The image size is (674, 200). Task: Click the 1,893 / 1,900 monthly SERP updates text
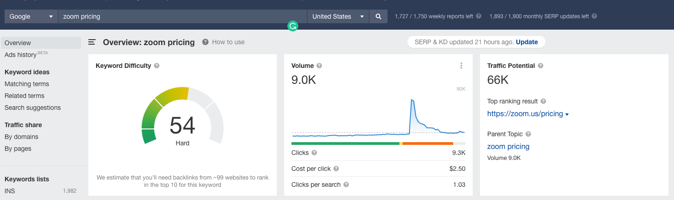pos(539,16)
